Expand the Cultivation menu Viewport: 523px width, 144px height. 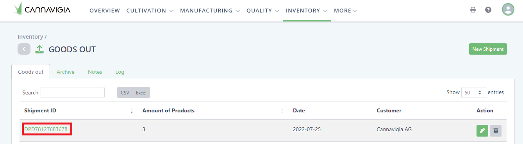coord(150,11)
